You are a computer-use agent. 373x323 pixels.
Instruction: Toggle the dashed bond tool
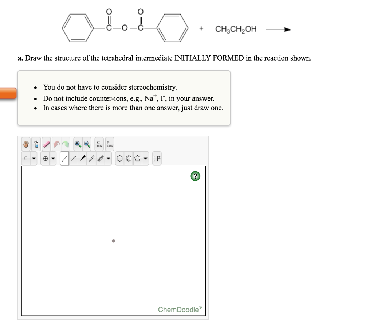[x=73, y=158]
